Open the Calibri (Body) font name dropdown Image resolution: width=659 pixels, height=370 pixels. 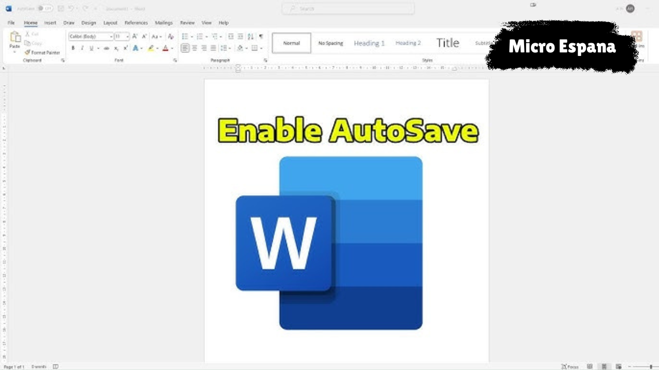(x=111, y=36)
